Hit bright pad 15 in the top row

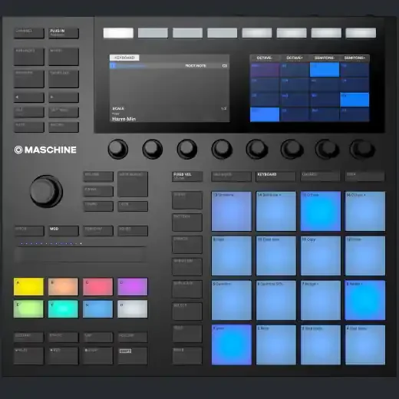(x=321, y=211)
